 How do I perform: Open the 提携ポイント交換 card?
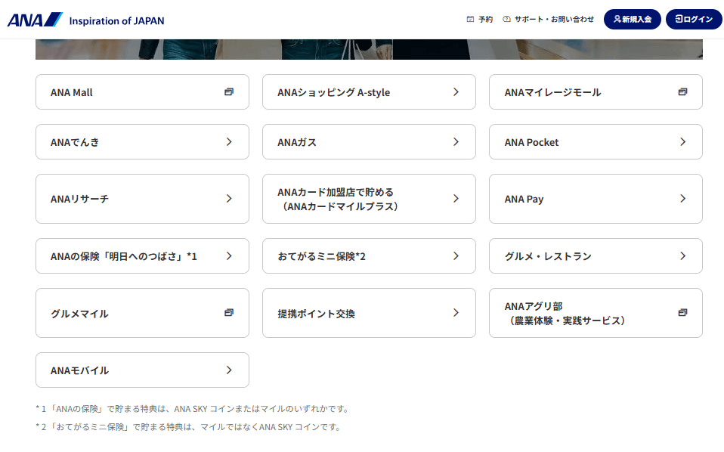click(x=369, y=313)
